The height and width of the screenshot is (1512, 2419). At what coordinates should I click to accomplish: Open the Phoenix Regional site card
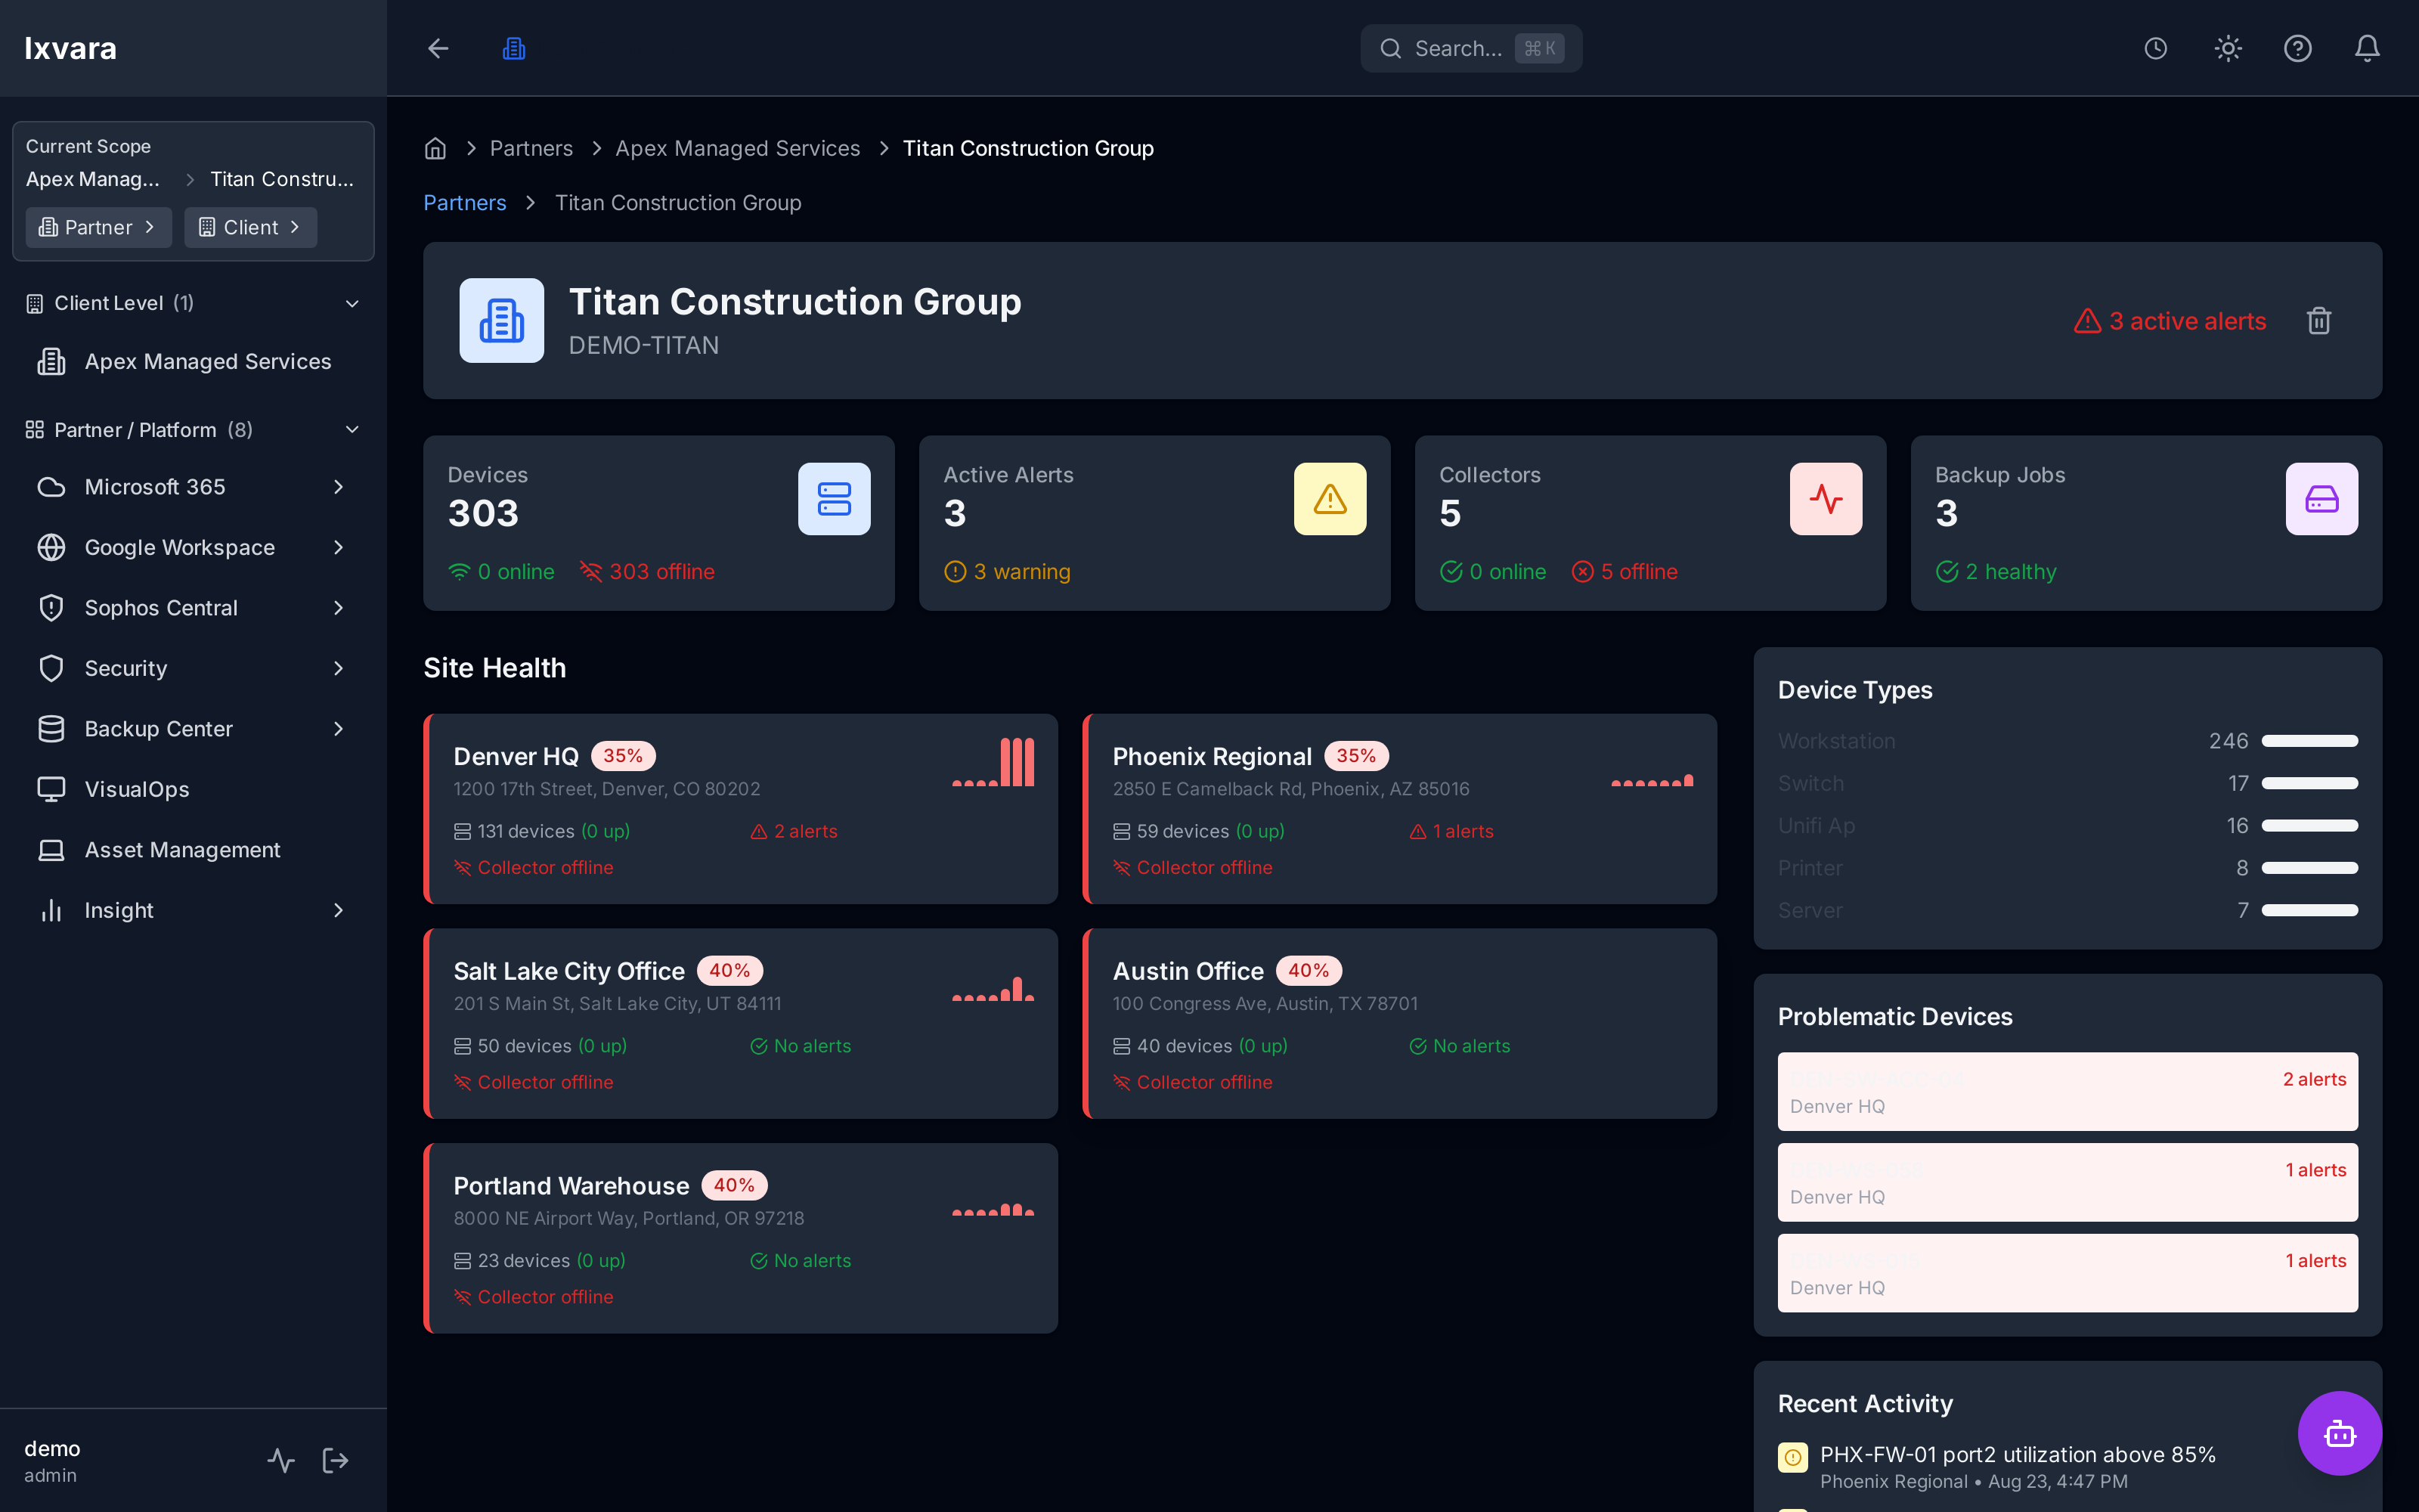(x=1399, y=809)
